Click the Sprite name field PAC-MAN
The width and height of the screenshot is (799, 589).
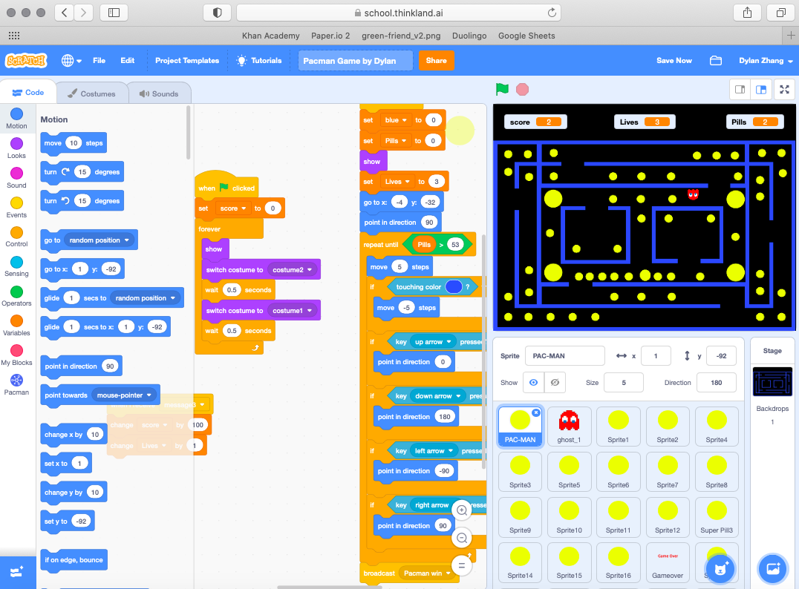[x=564, y=356]
